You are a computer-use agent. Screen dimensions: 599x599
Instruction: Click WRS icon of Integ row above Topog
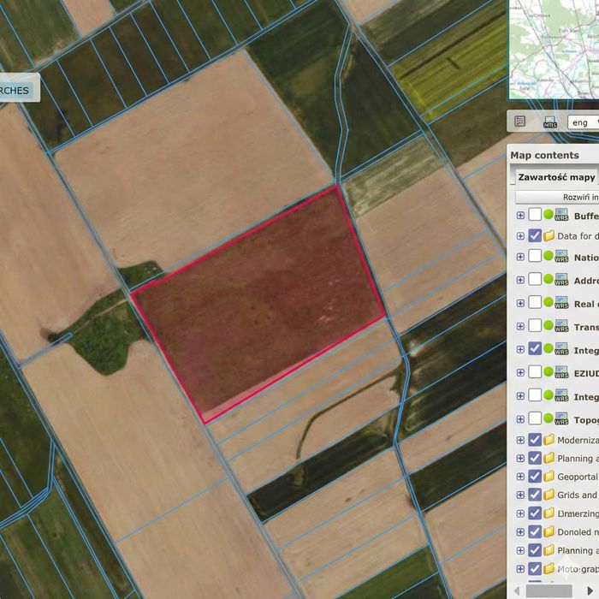tap(561, 395)
